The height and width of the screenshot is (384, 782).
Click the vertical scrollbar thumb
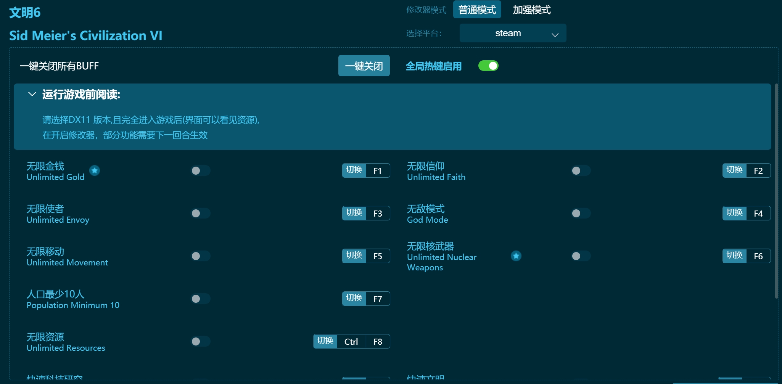776,191
